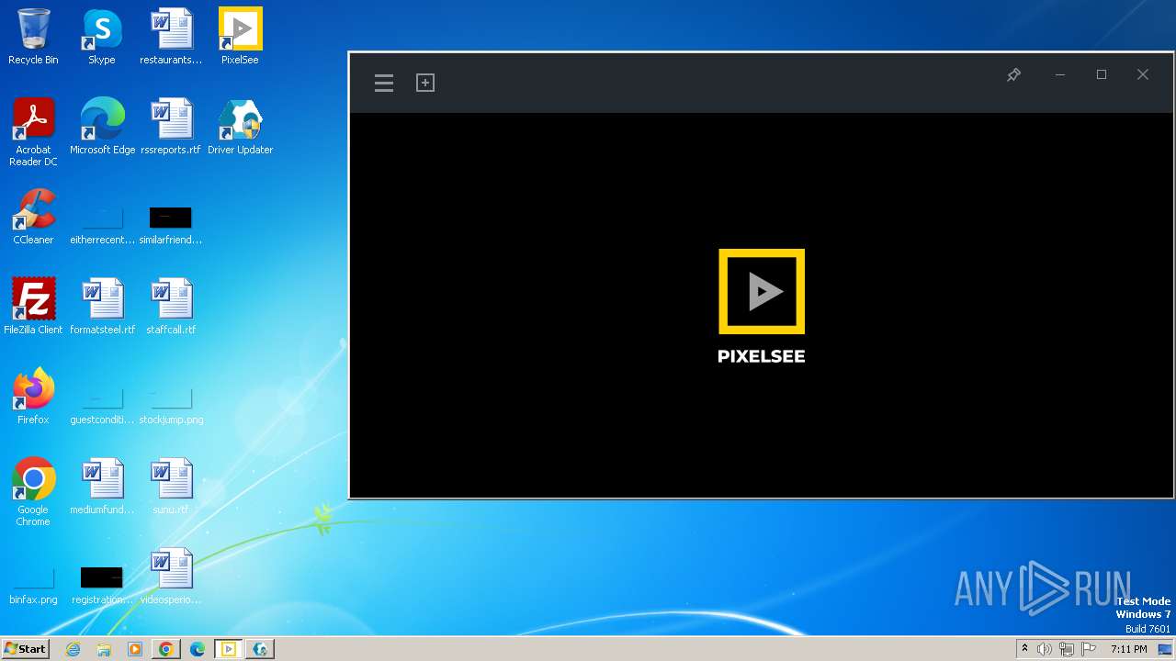Select the FileZilla Client shortcut
1176x661 pixels.
33,307
